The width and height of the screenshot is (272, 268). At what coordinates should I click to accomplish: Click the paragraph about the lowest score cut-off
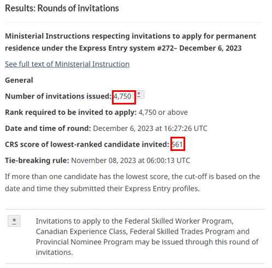pos(132,183)
